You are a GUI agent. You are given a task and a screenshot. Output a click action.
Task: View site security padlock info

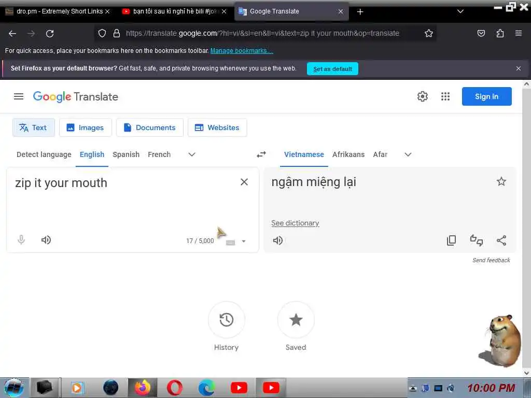(x=117, y=33)
